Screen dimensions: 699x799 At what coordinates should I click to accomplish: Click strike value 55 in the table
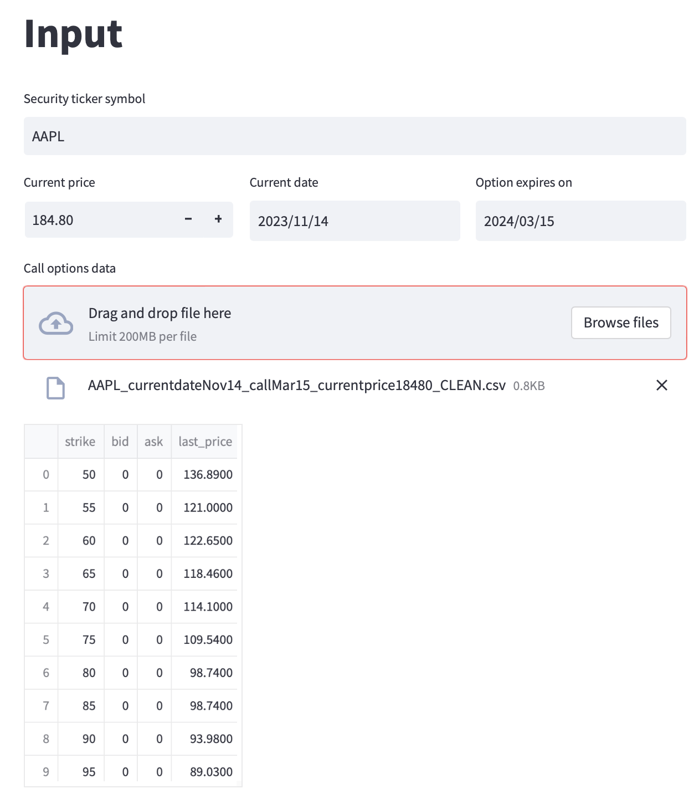(81, 508)
